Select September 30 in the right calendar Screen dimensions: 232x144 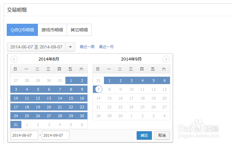click(x=120, y=116)
